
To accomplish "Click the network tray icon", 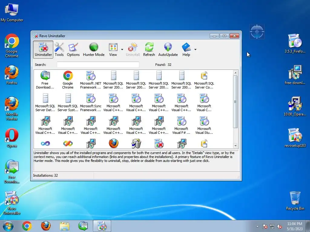I will (x=272, y=226).
